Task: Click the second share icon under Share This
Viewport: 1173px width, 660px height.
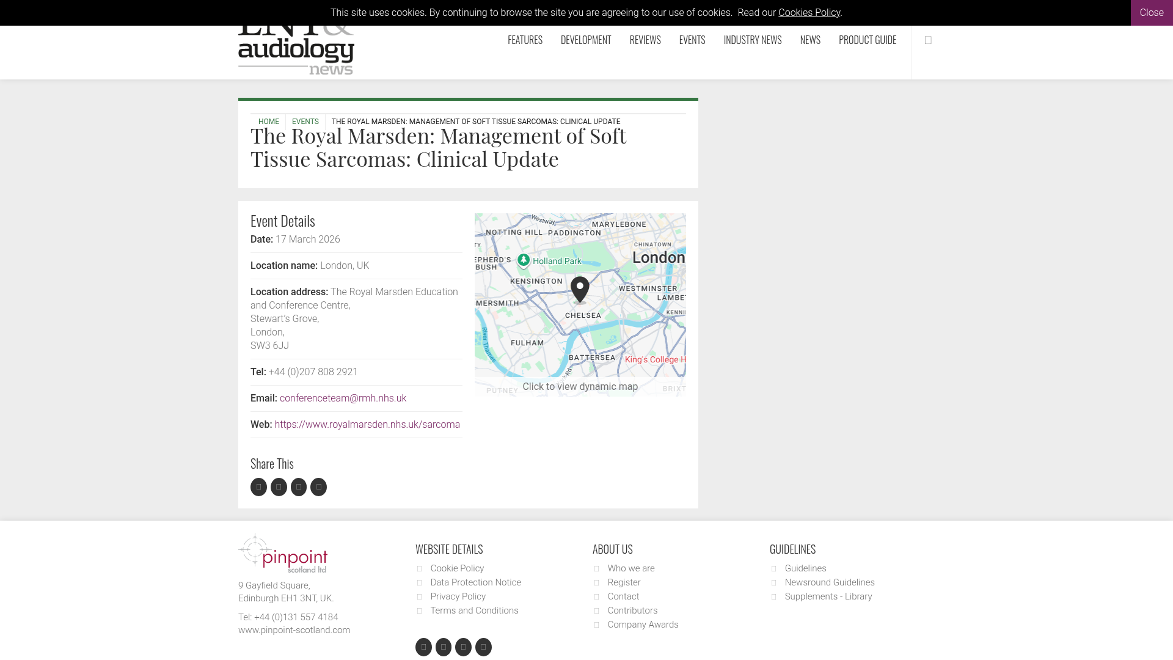Action: tap(279, 487)
